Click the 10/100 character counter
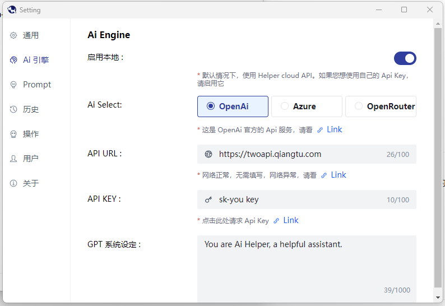Image resolution: width=445 pixels, height=306 pixels. point(397,200)
